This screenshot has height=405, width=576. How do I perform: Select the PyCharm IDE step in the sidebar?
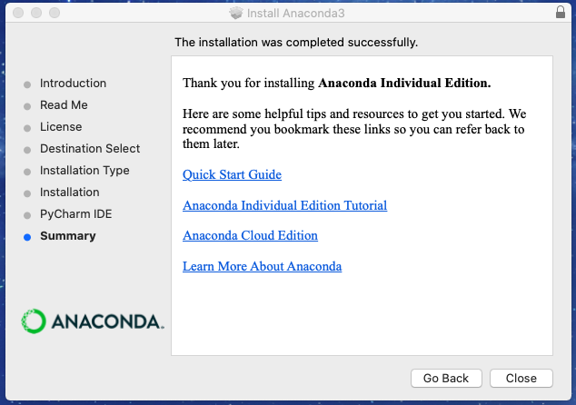click(x=75, y=214)
